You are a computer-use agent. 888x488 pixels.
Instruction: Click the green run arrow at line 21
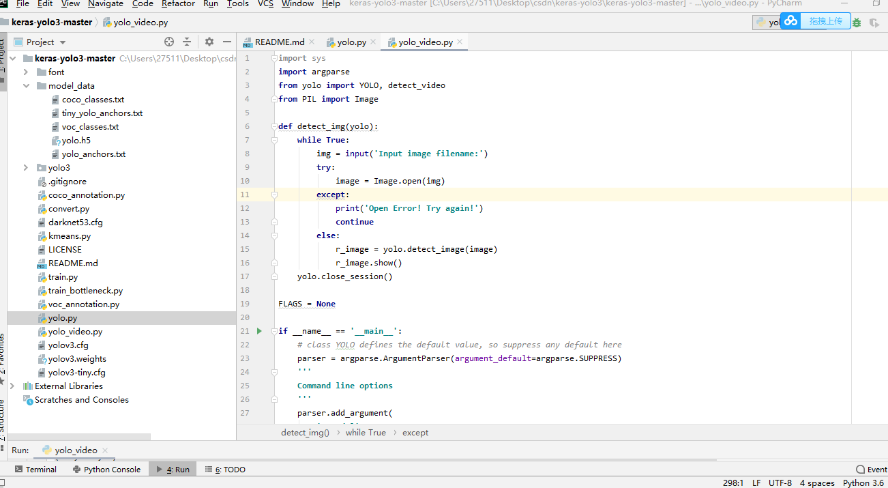(x=259, y=331)
